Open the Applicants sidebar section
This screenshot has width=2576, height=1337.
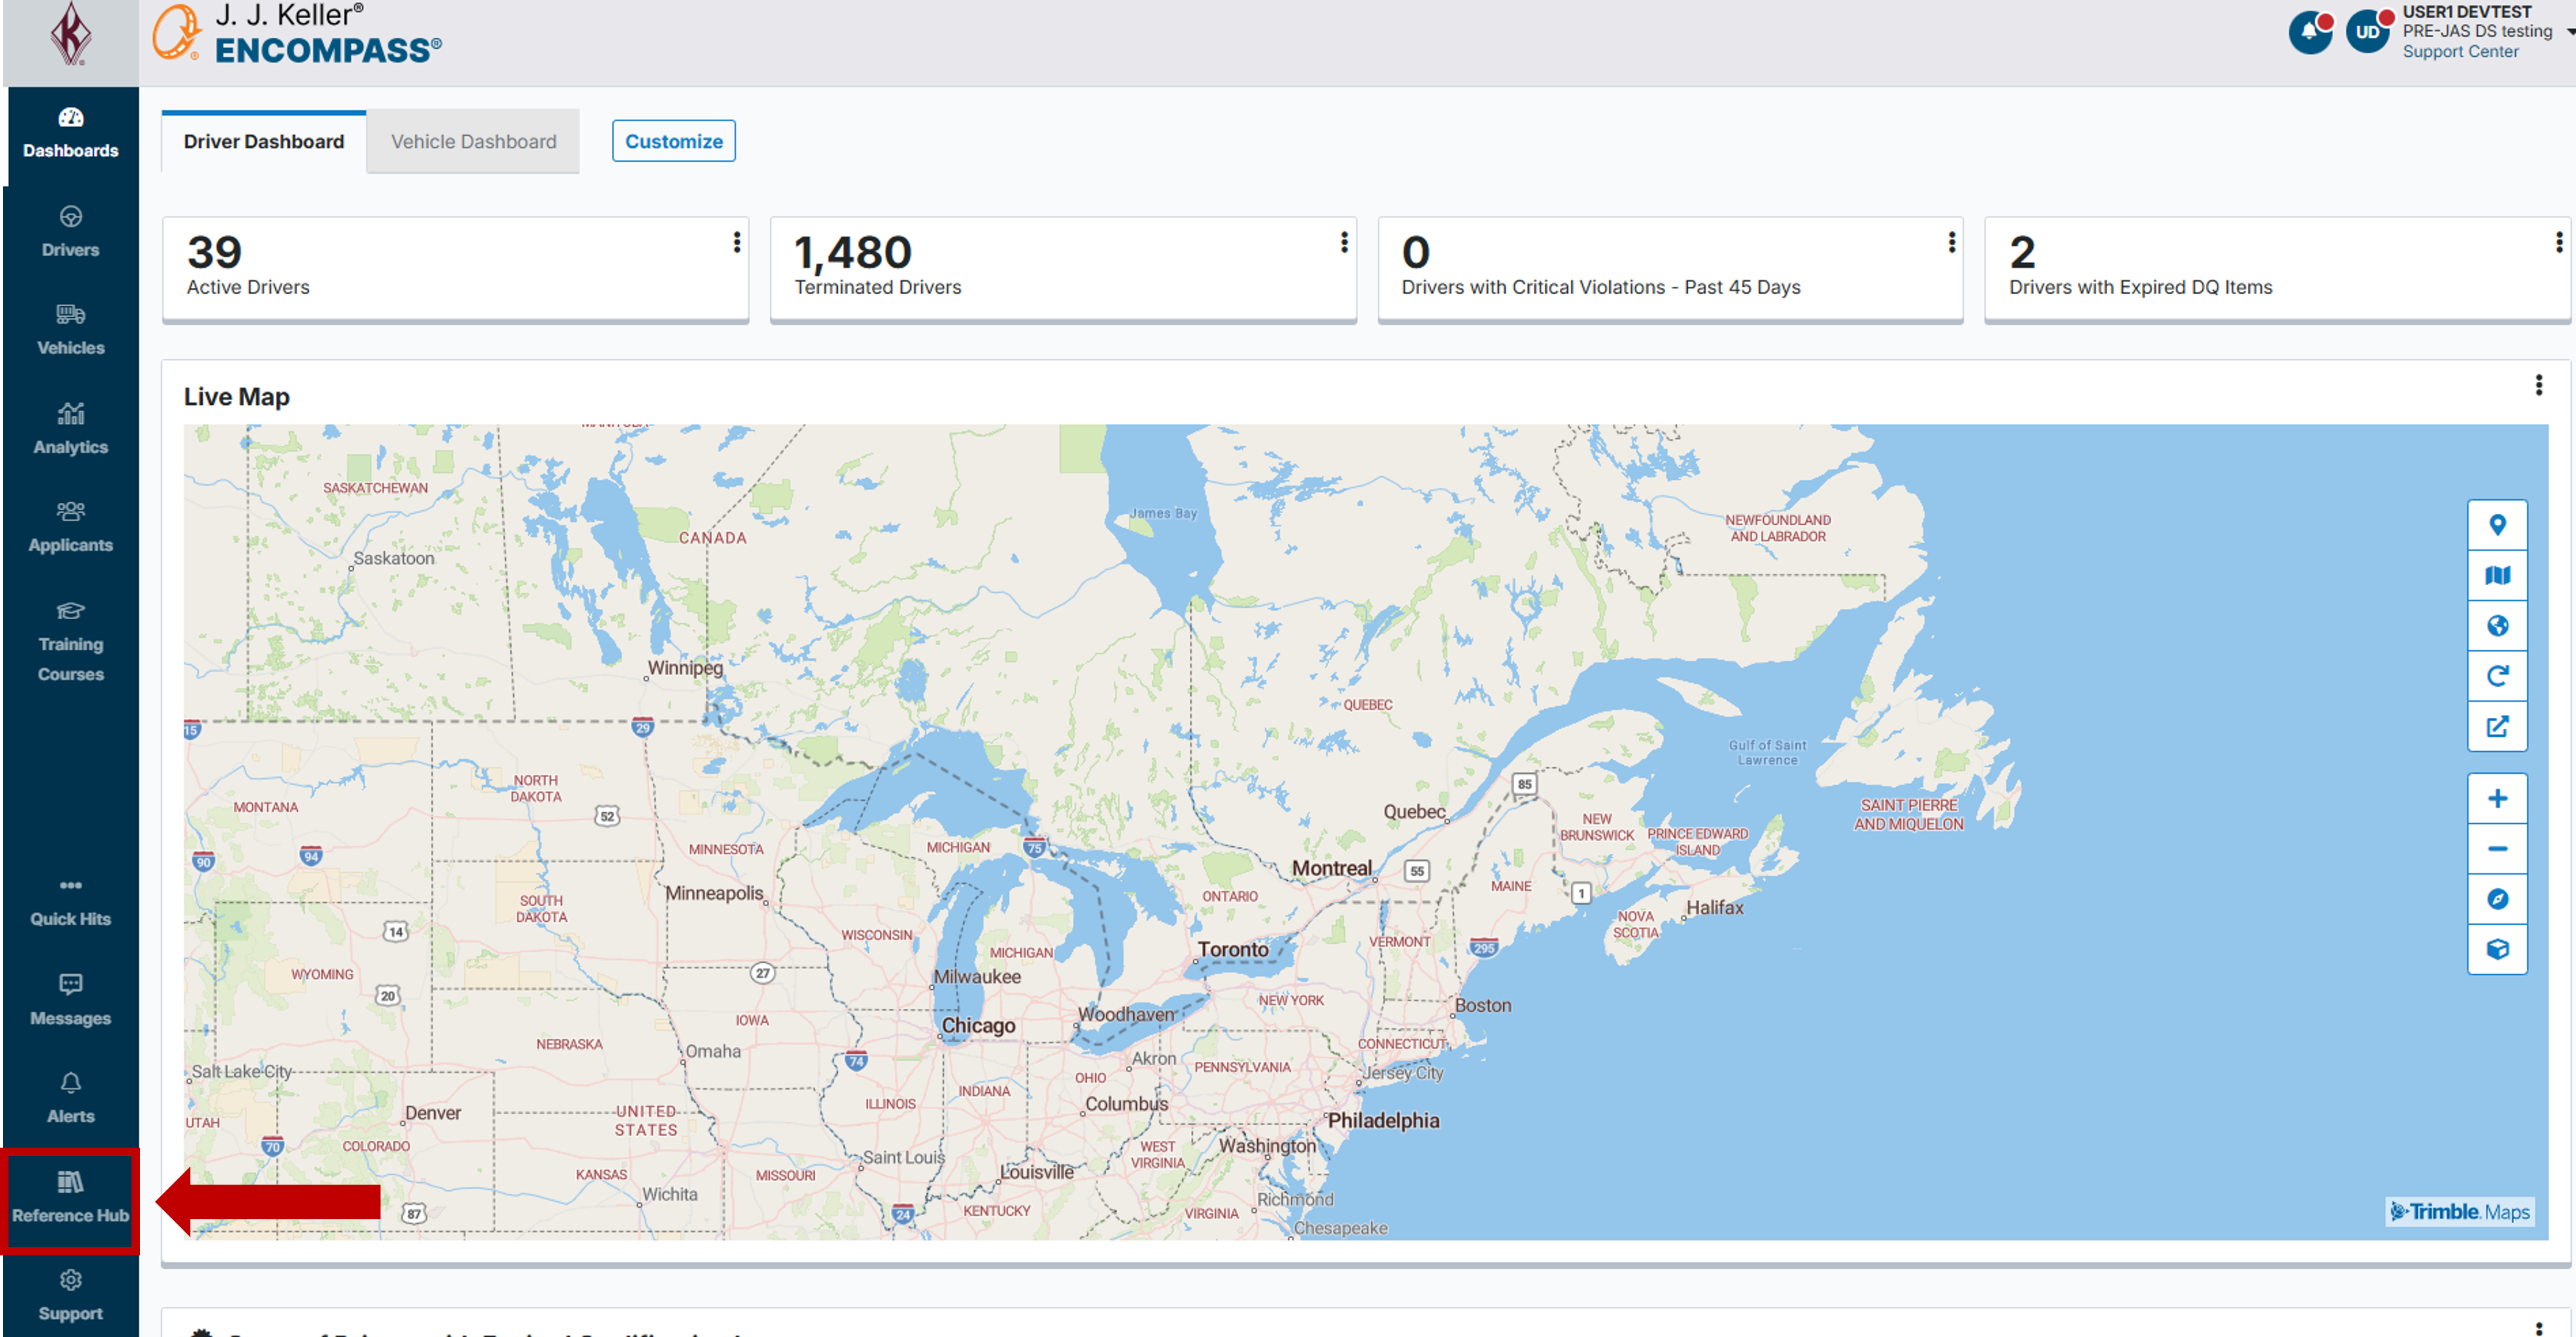70,527
